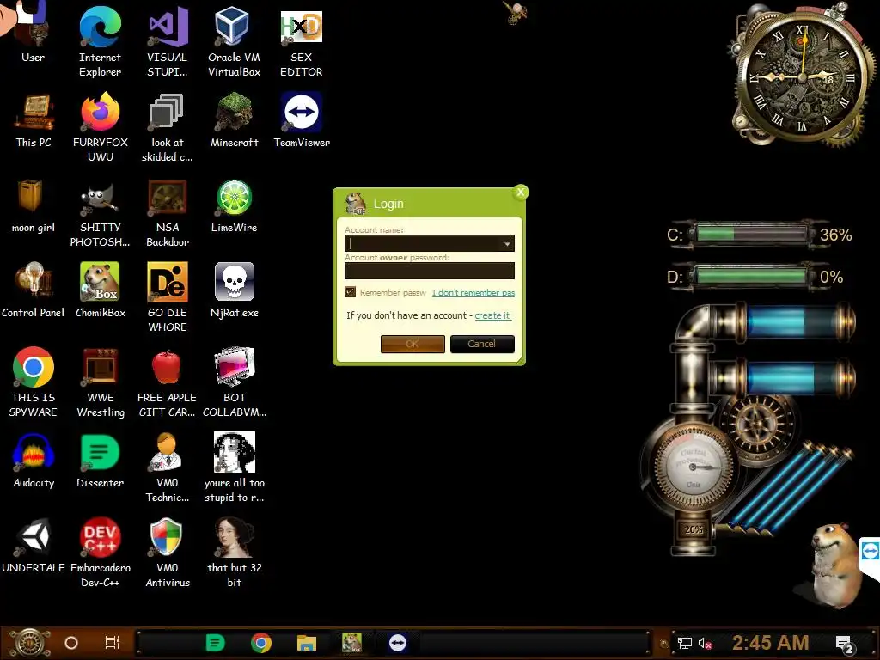Open the FREE APPLE GIFT CAR... icon
Screen dimensions: 880x660
click(168, 382)
